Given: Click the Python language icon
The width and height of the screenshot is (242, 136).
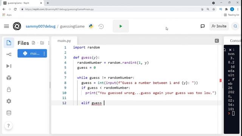Looking at the screenshot, I should tap(91, 26).
